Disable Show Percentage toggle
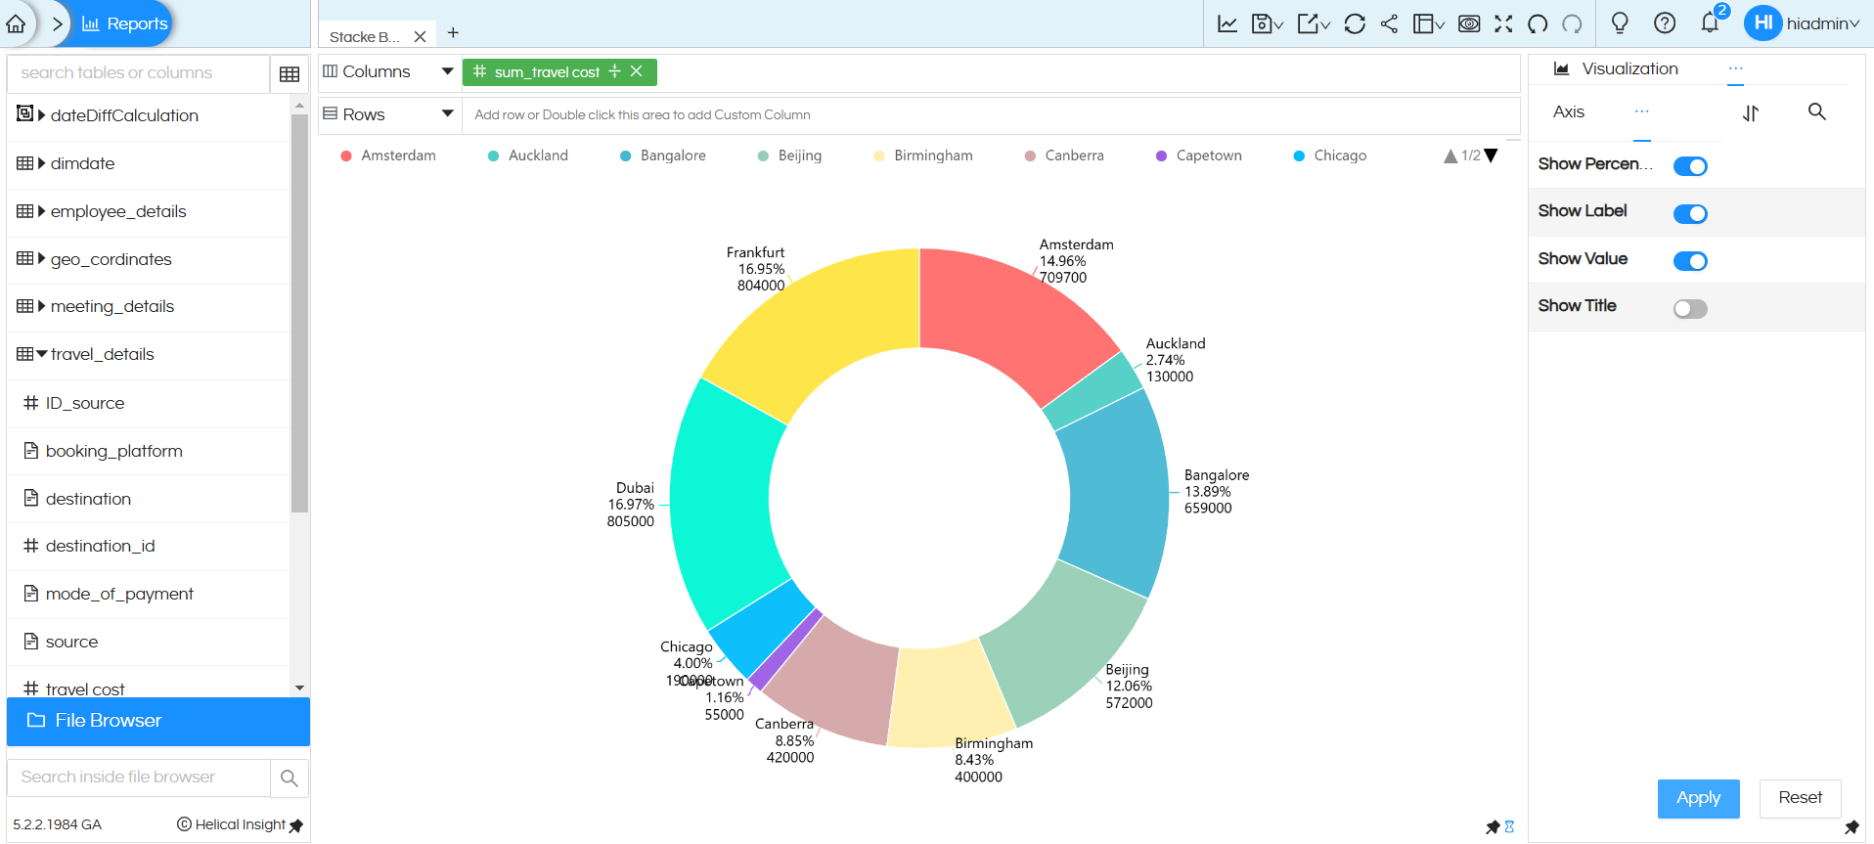This screenshot has height=844, width=1874. (1690, 166)
